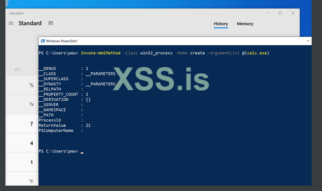Switch to the Memory tab in Calculator

point(245,24)
